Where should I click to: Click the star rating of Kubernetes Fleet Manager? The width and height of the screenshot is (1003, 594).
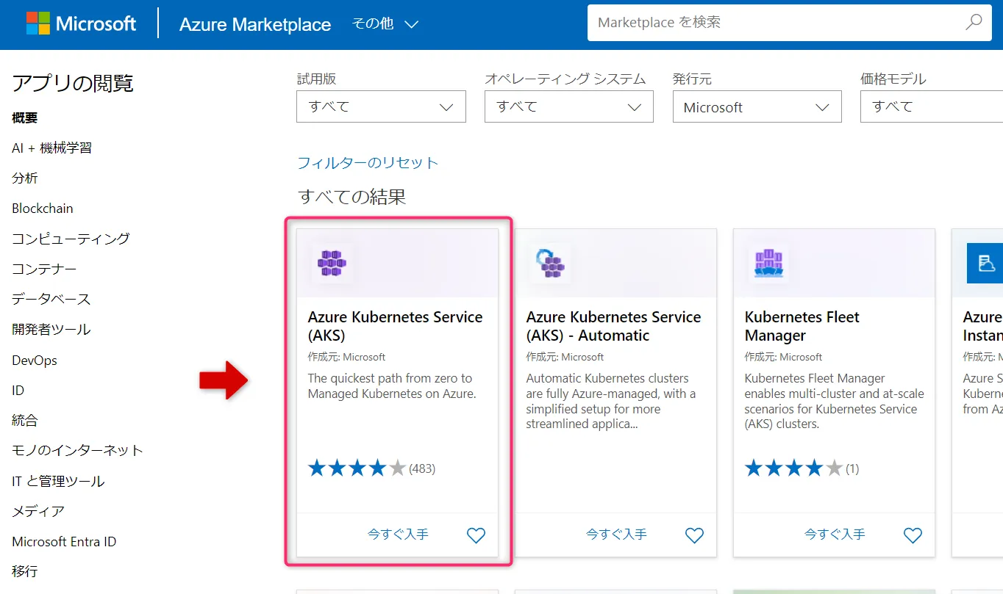[x=793, y=468]
